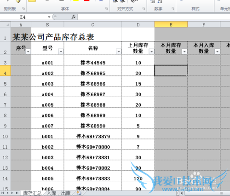Select column E header
The image size is (230, 196).
click(x=171, y=24)
